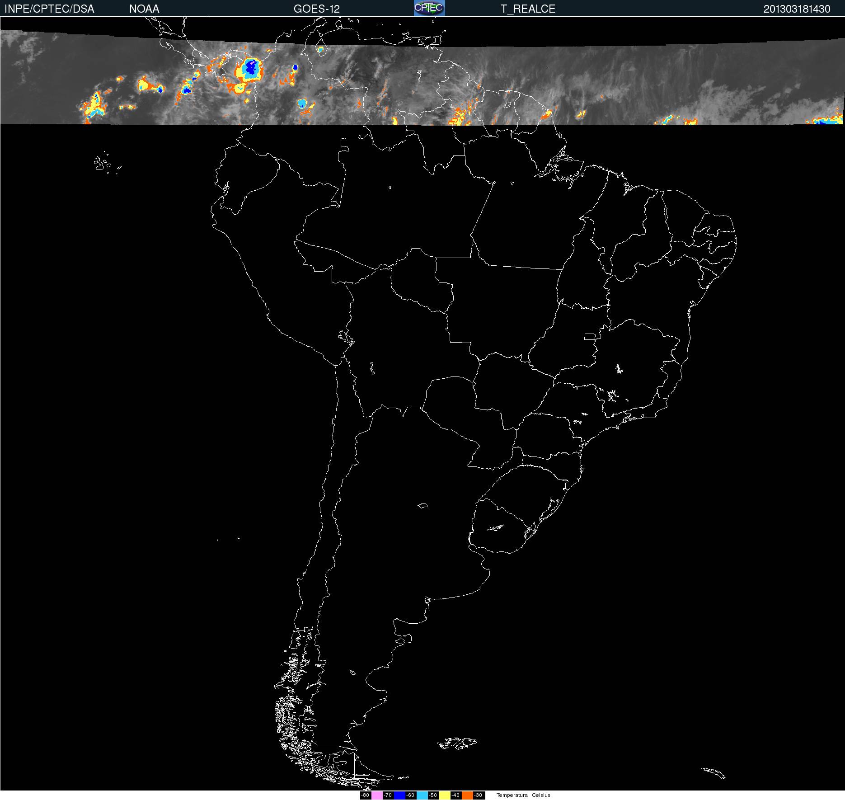Click the -50 legend value
This screenshot has height=800, width=845.
click(433, 795)
